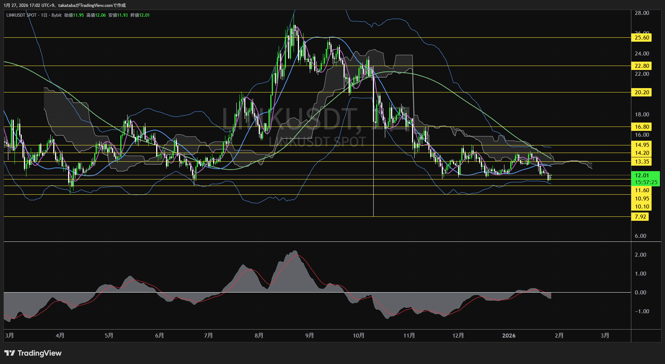Click the 8月 label on time axis

pyautogui.click(x=259, y=336)
